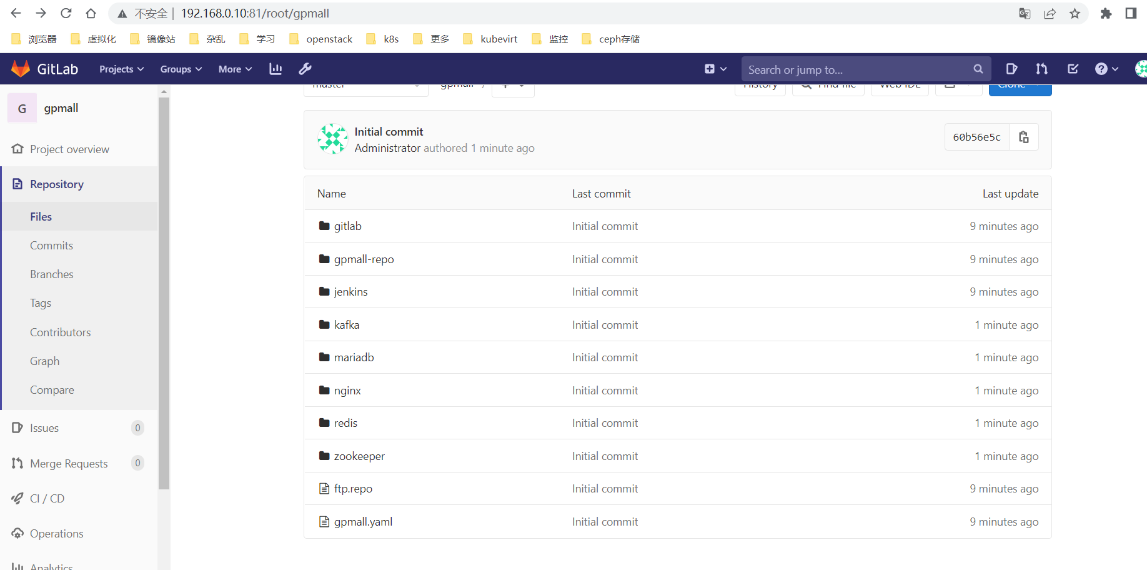Open the gpmall.yaml file
Image resolution: width=1147 pixels, height=570 pixels.
[364, 522]
